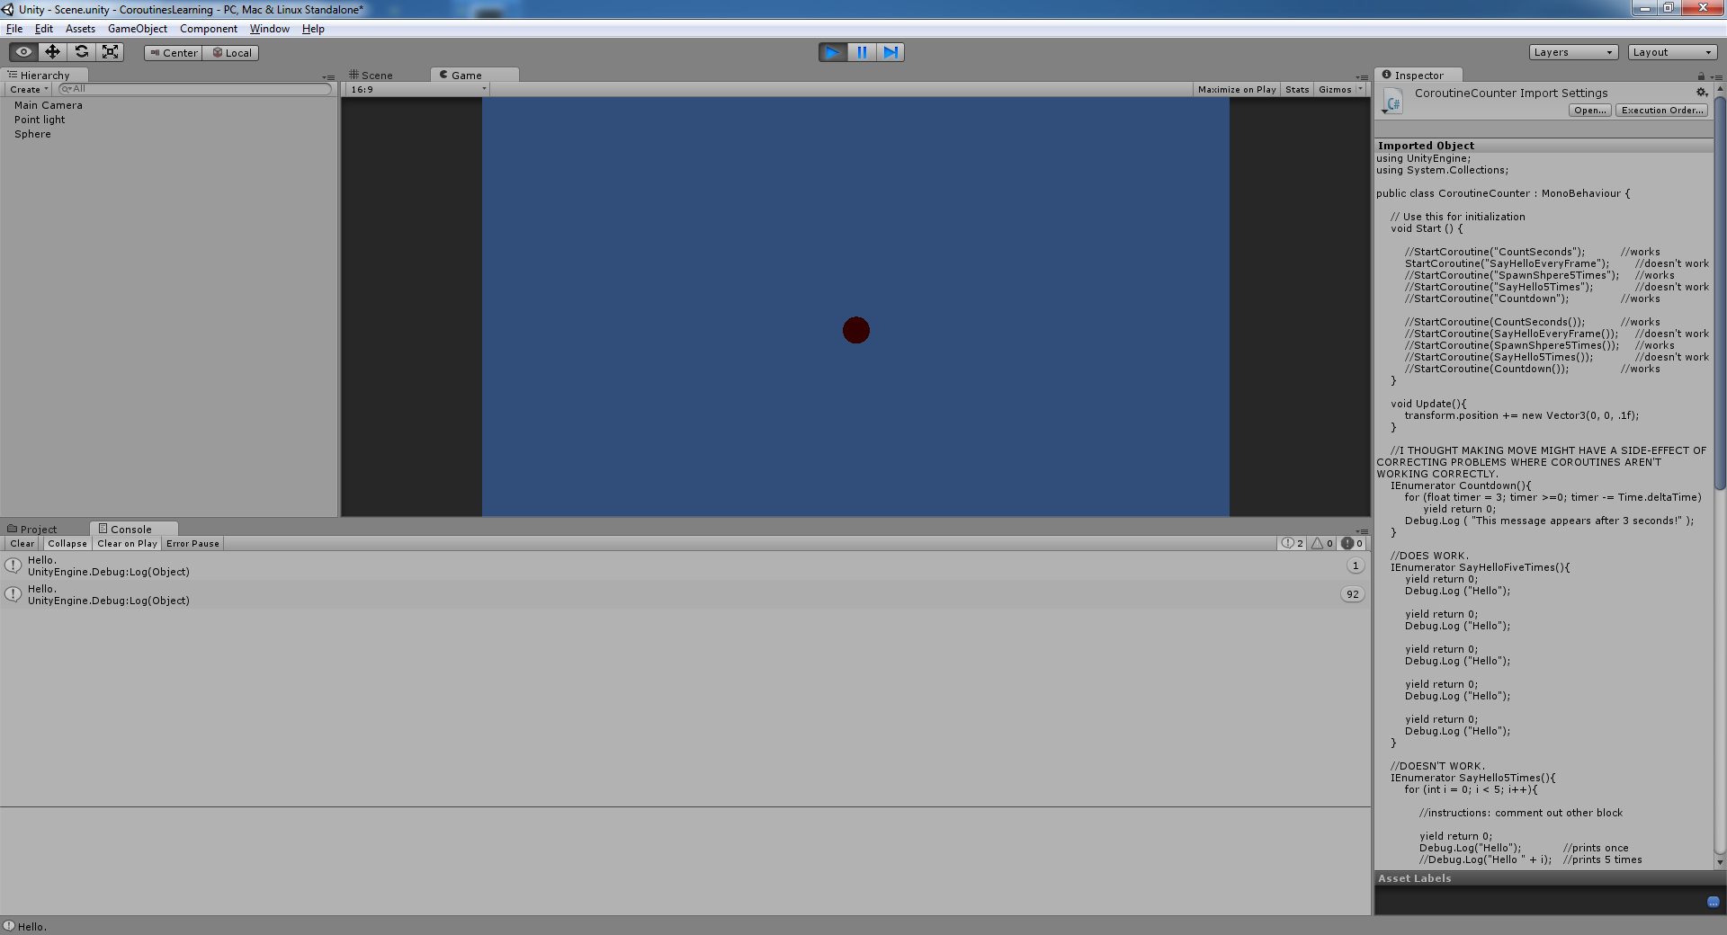Click the Open... script button
Screen dimensions: 1727x935
1590,111
